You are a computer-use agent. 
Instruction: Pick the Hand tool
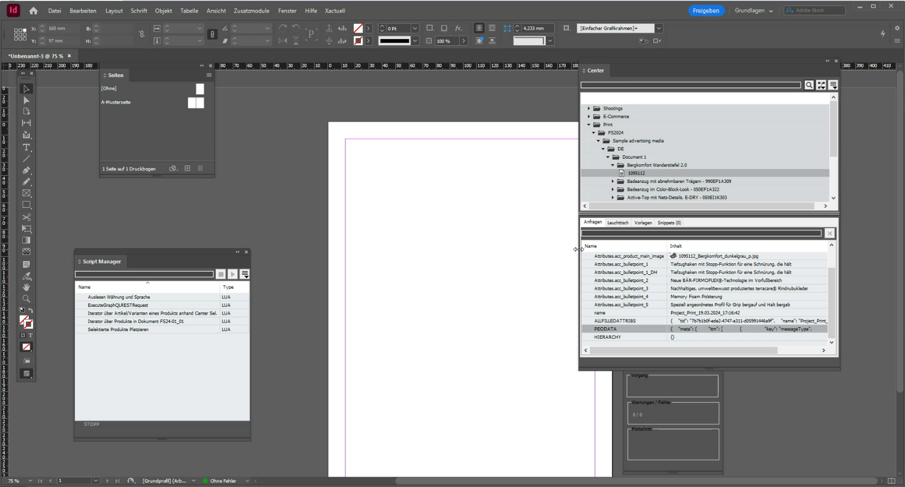26,288
